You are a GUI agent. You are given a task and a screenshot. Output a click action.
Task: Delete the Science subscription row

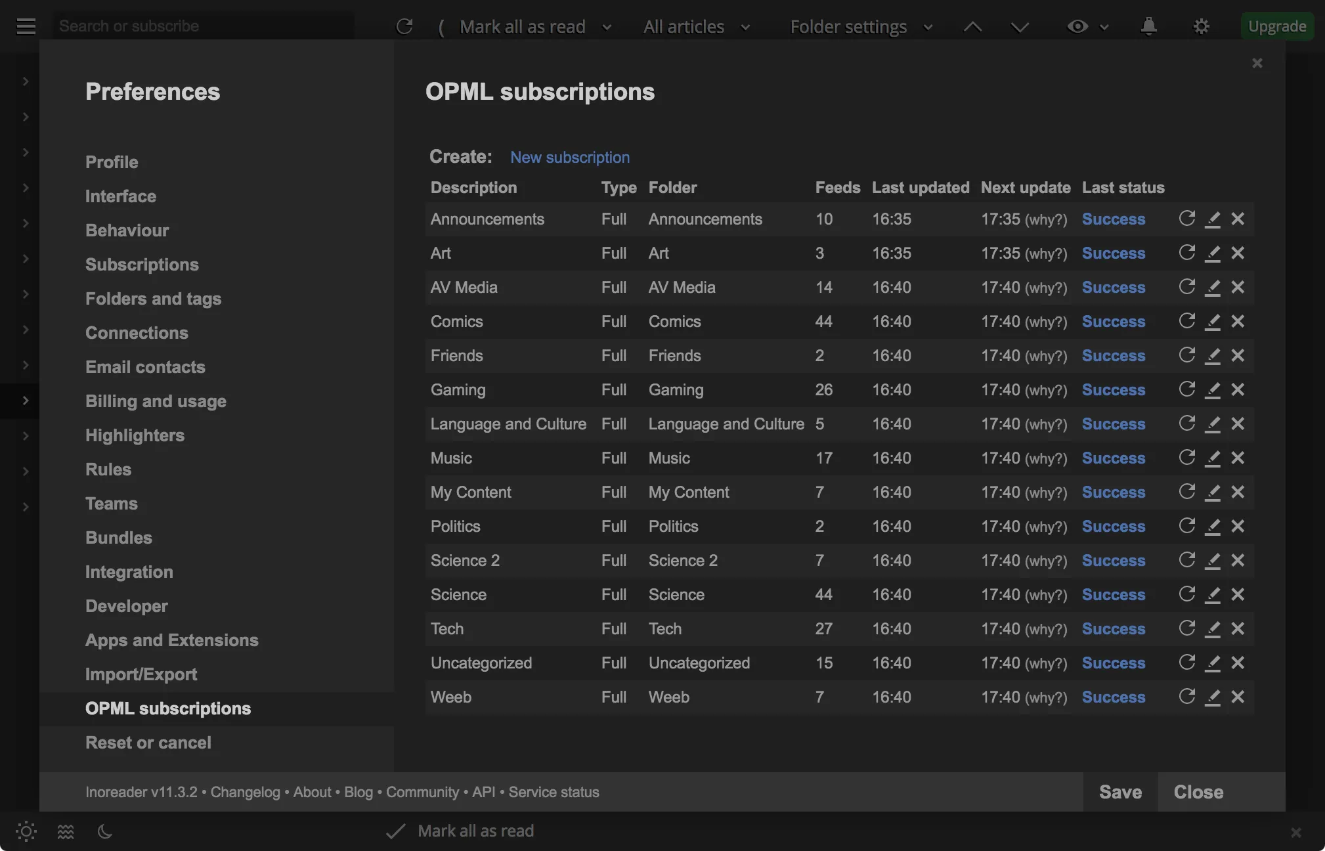pos(1238,594)
